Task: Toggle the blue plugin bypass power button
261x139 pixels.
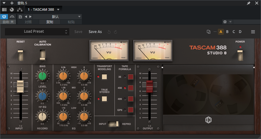Action: [x=4, y=16]
